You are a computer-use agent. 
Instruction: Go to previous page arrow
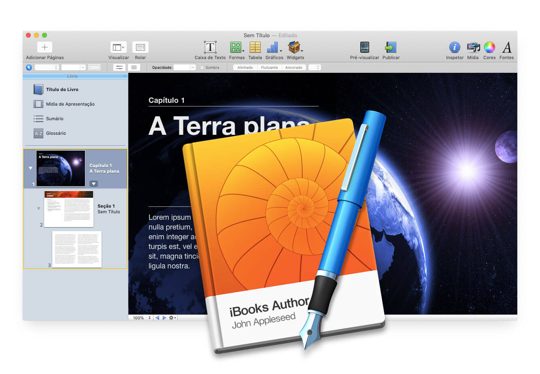[157, 318]
